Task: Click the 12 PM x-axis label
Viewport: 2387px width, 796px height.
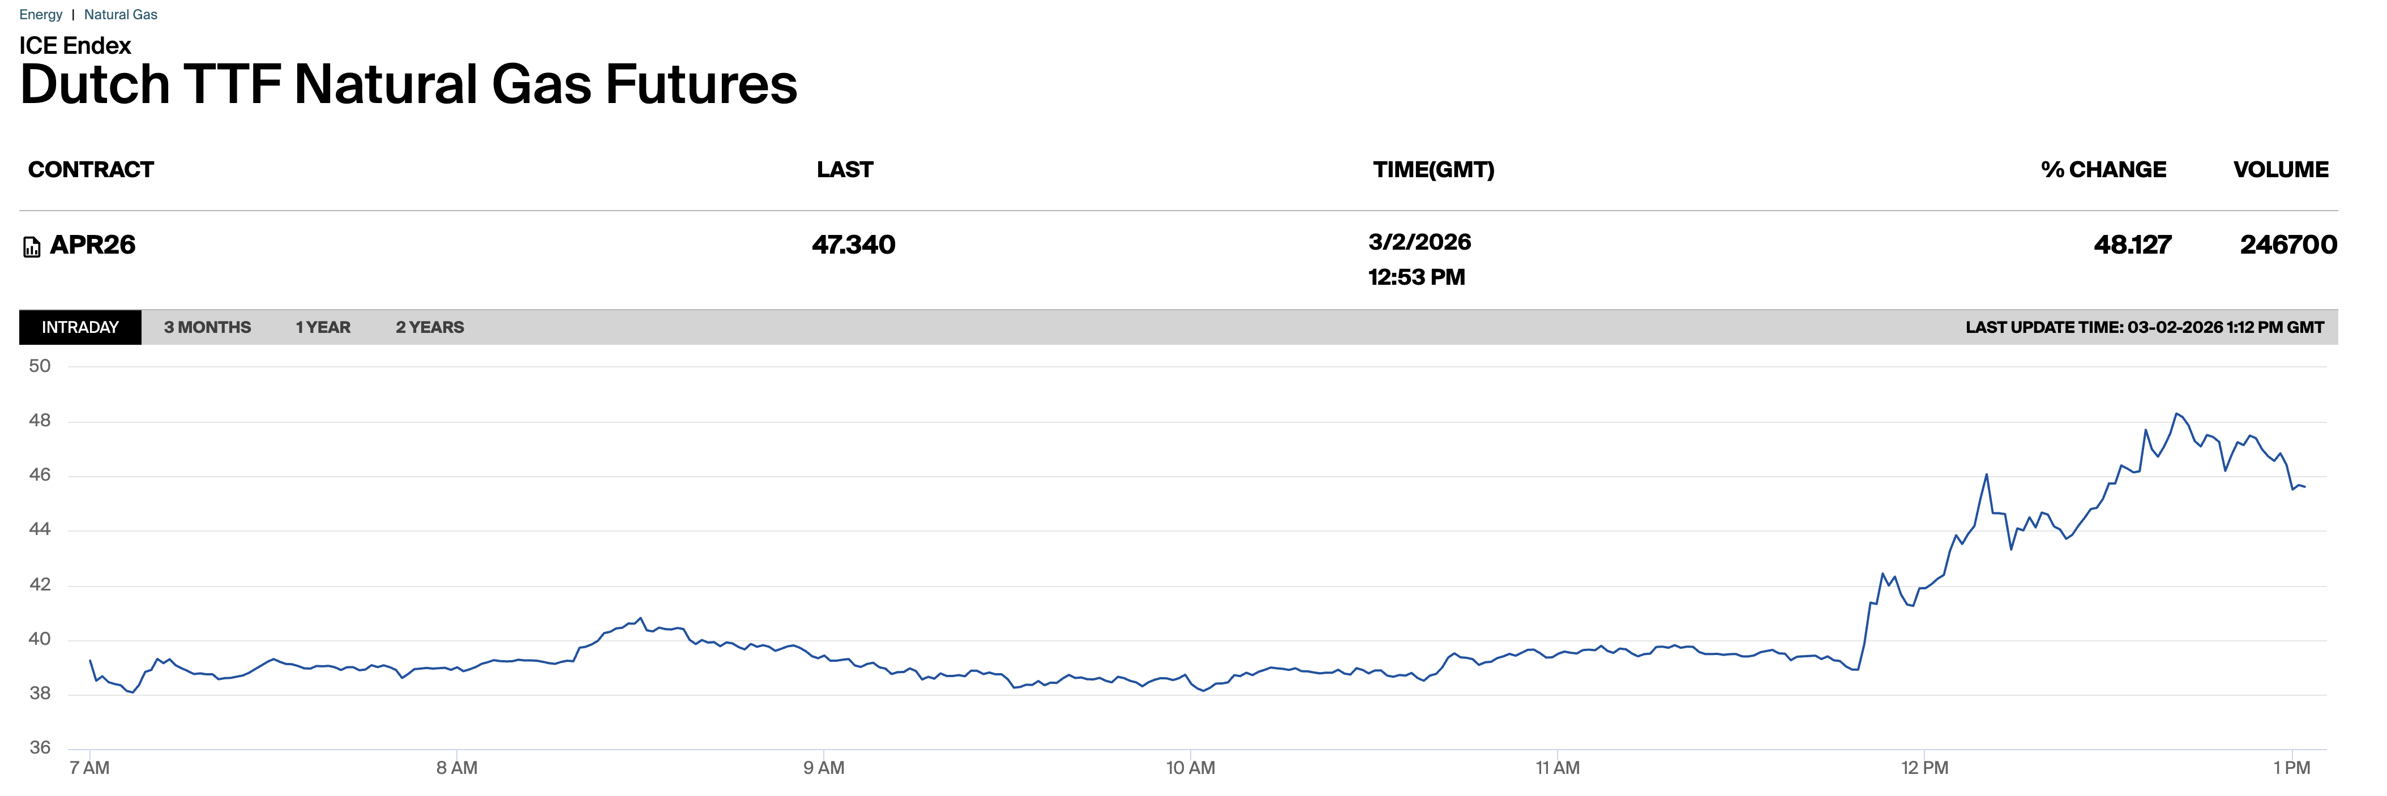Action: (x=1924, y=767)
